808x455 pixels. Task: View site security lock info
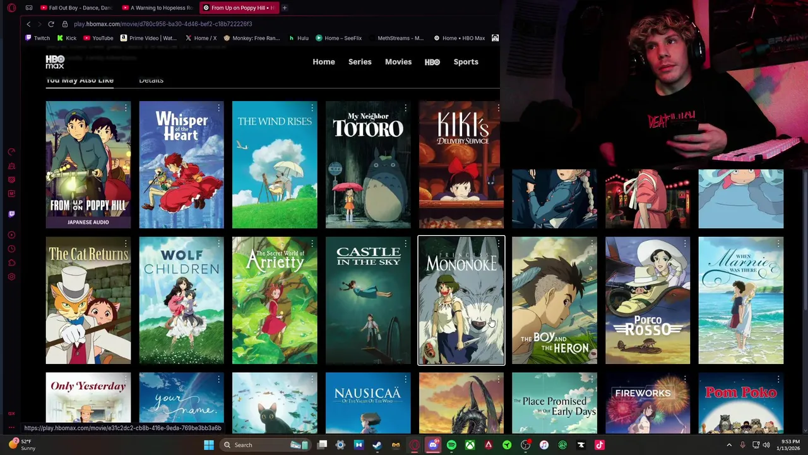click(x=64, y=24)
